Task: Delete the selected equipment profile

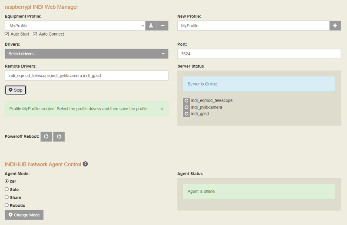Action: [163, 26]
